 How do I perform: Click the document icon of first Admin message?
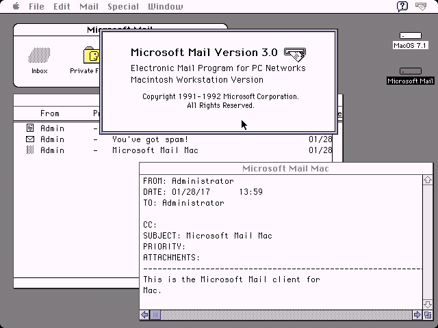click(30, 128)
